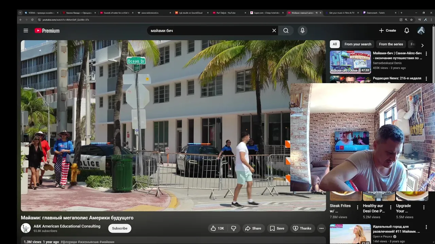Open more actions ellipsis under video
The height and width of the screenshot is (244, 435).
click(x=321, y=228)
